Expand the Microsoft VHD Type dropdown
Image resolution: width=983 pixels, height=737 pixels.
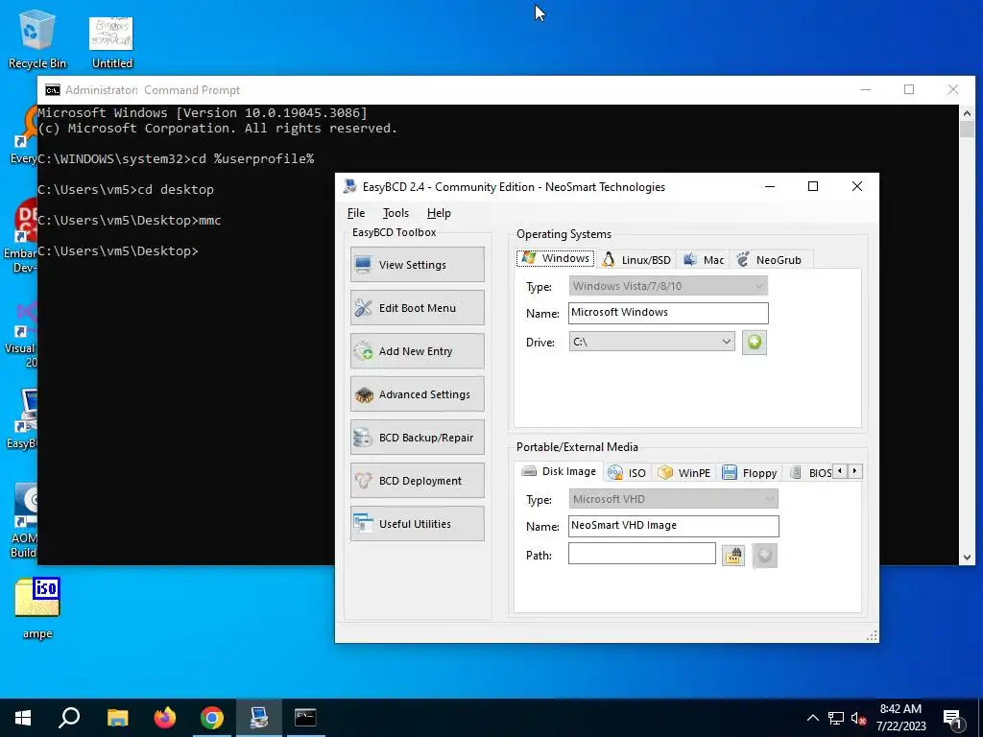click(673, 499)
